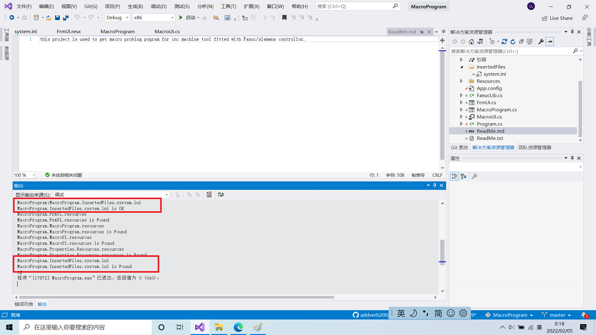Viewport: 596px width, 335px height.
Task: Click Collapse All in Solution Explorer
Action: coord(521,41)
